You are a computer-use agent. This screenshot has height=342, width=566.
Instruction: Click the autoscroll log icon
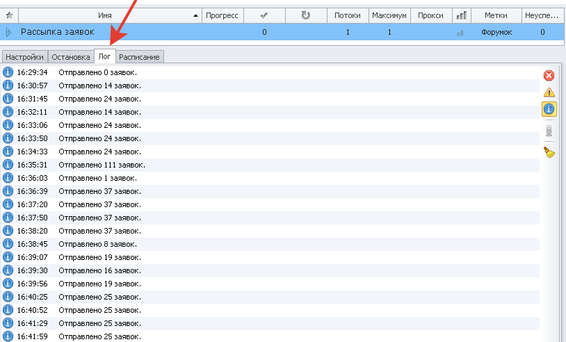(549, 131)
